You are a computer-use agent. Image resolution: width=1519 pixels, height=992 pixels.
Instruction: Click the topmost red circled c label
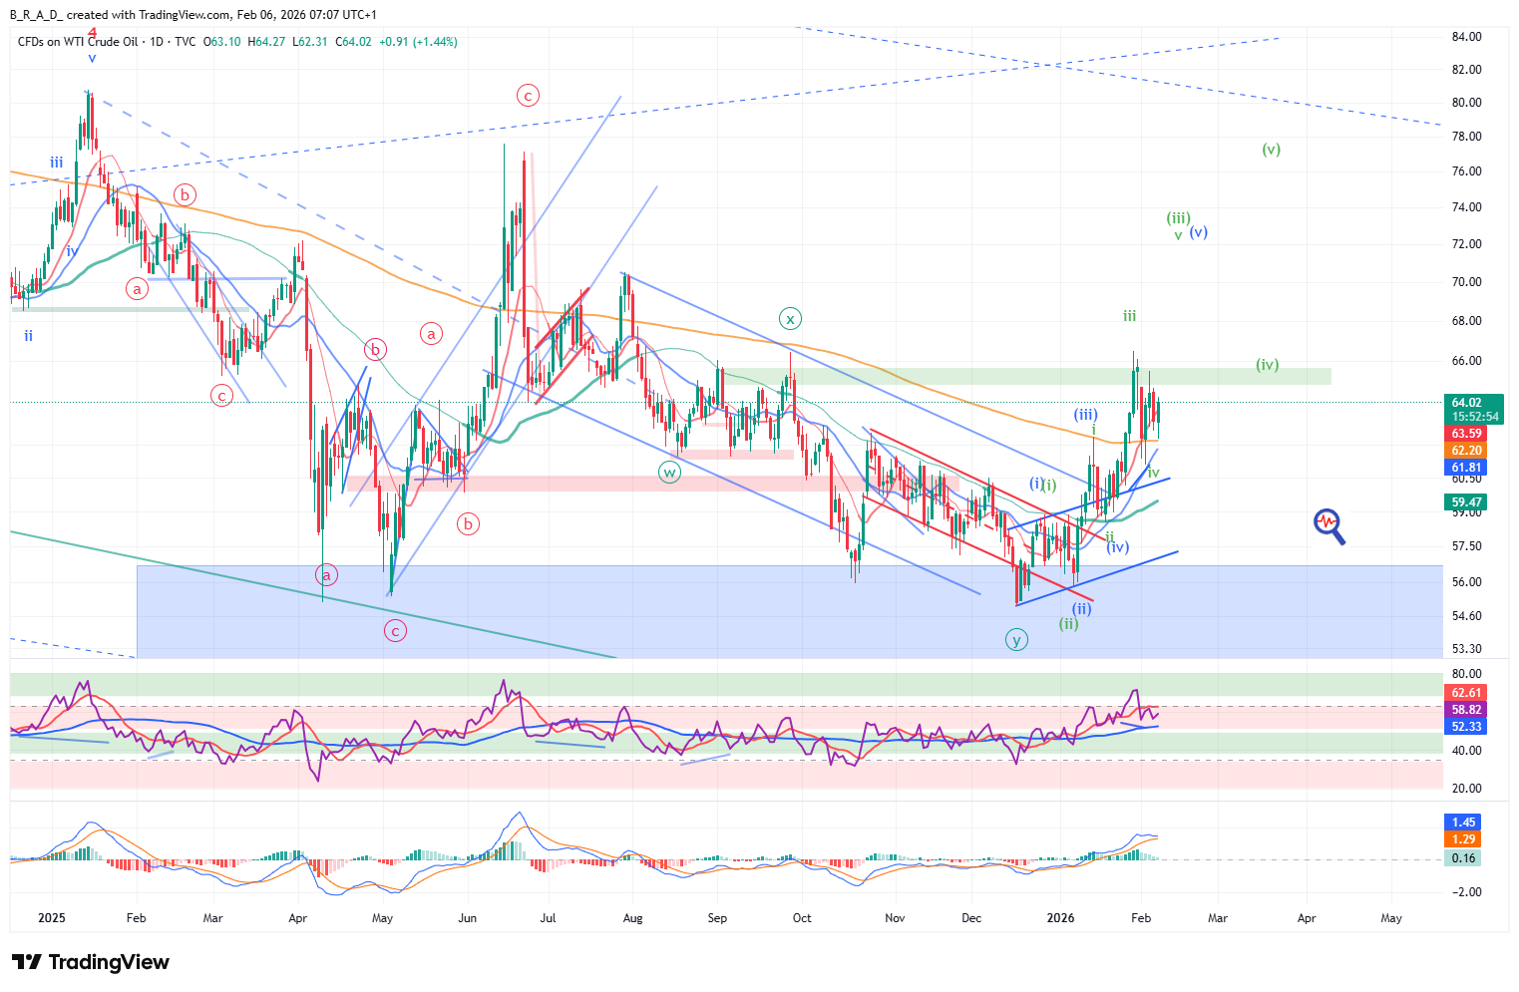(x=527, y=96)
